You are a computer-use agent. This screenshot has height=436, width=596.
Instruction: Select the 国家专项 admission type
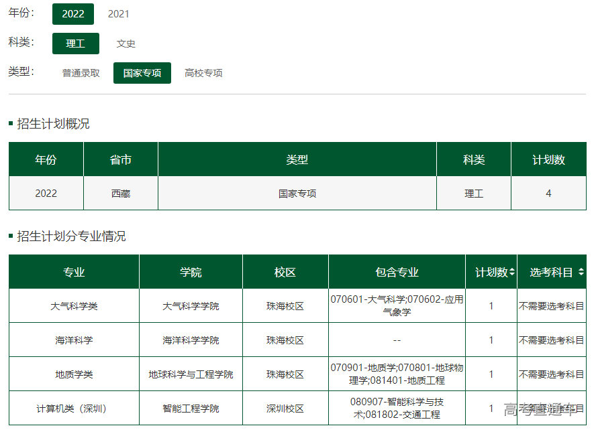click(142, 73)
